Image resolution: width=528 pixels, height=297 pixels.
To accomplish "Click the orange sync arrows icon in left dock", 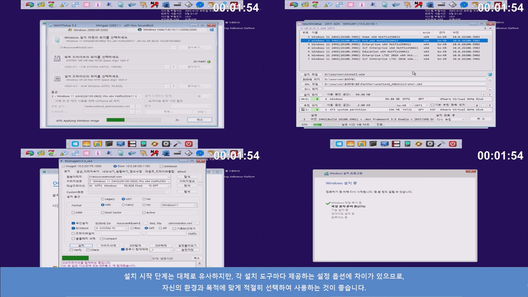I will (155, 144).
